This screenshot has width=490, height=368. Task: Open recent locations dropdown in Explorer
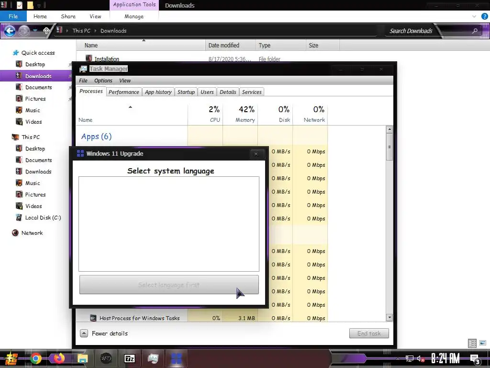pyautogui.click(x=35, y=30)
